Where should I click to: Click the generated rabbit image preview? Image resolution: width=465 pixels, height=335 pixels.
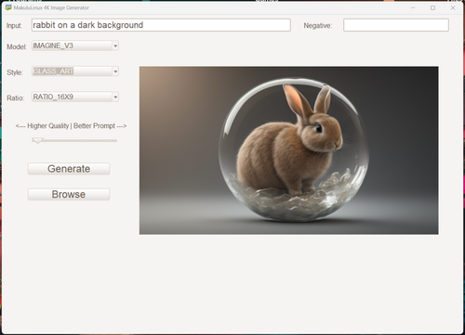coord(289,150)
